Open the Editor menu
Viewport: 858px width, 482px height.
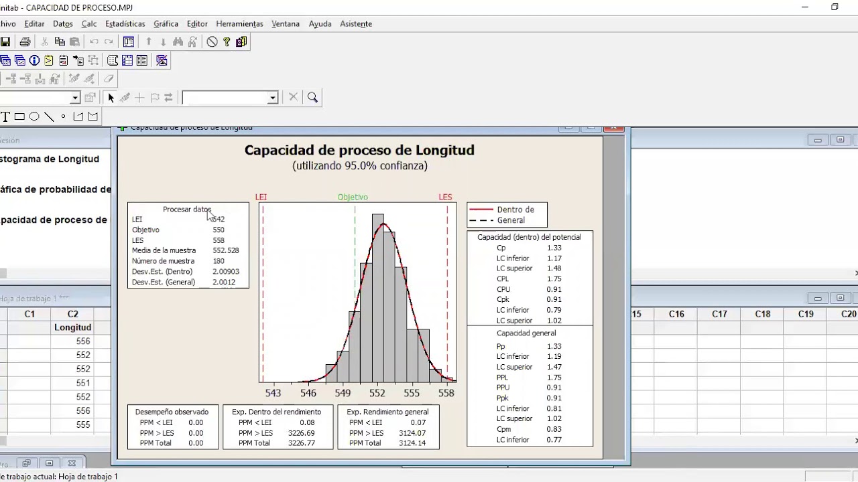pyautogui.click(x=197, y=23)
